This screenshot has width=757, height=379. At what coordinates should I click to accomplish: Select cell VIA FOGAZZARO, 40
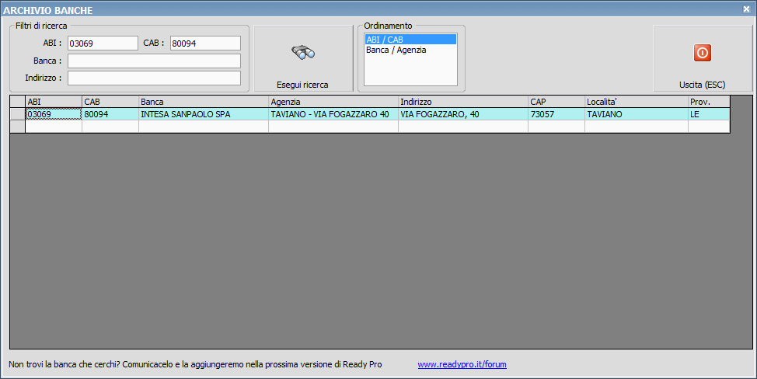tap(463, 114)
